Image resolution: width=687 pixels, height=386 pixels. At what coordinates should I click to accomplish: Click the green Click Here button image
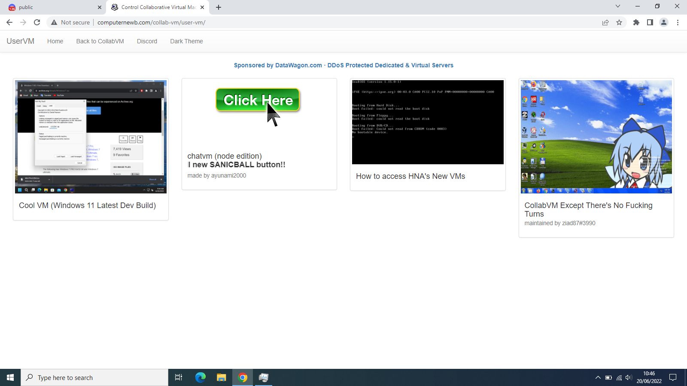tap(258, 100)
